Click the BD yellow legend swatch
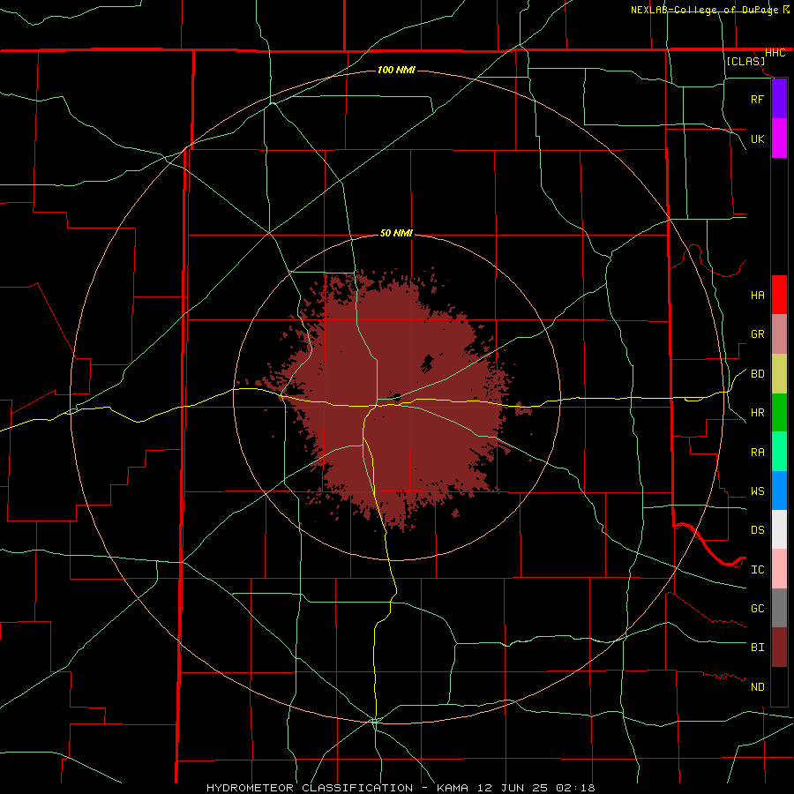794x794 pixels. click(x=779, y=374)
